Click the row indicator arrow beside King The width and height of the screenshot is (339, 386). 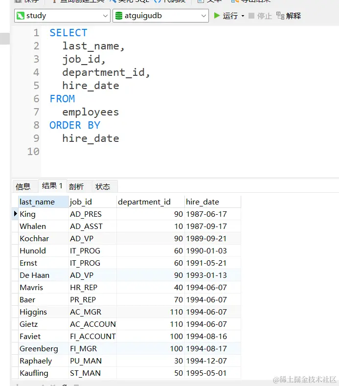15,214
